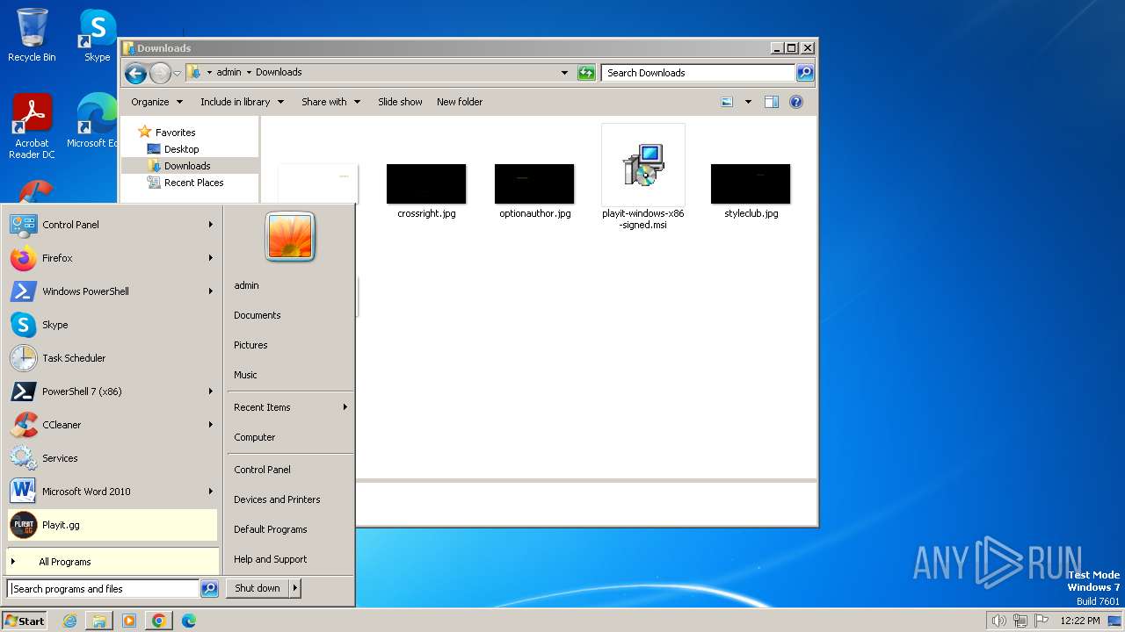
Task: Click the search magnifier in Downloads window
Action: (x=804, y=73)
